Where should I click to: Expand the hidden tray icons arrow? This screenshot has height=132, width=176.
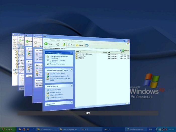tap(157, 129)
